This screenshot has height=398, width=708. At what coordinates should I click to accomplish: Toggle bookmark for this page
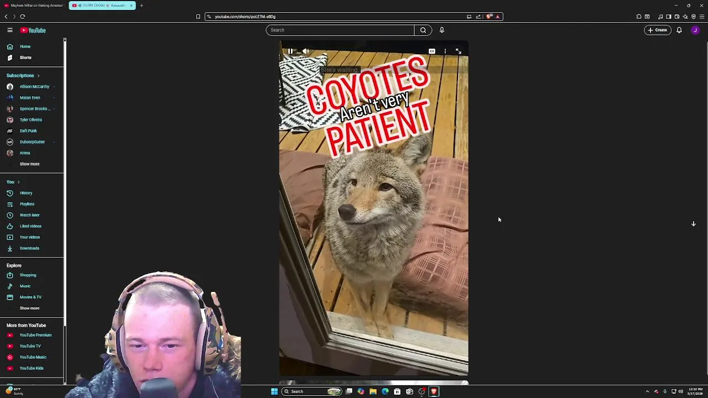click(x=198, y=17)
